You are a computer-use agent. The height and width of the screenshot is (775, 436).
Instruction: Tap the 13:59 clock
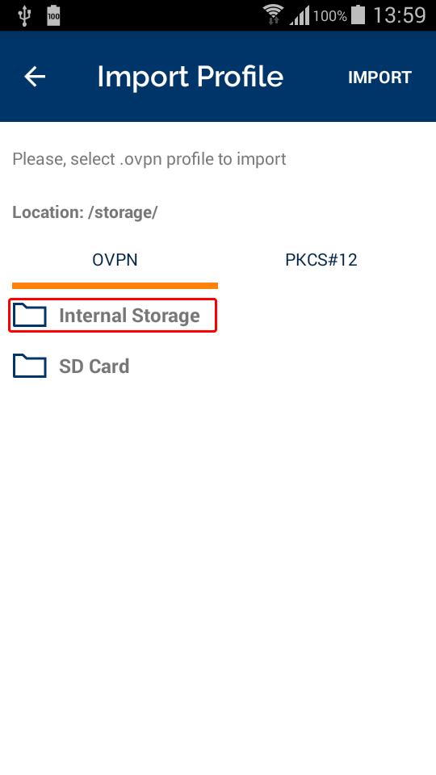(399, 15)
